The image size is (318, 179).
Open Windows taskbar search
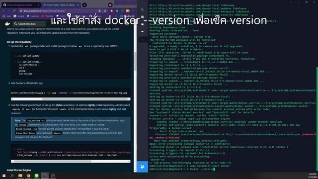(12, 176)
